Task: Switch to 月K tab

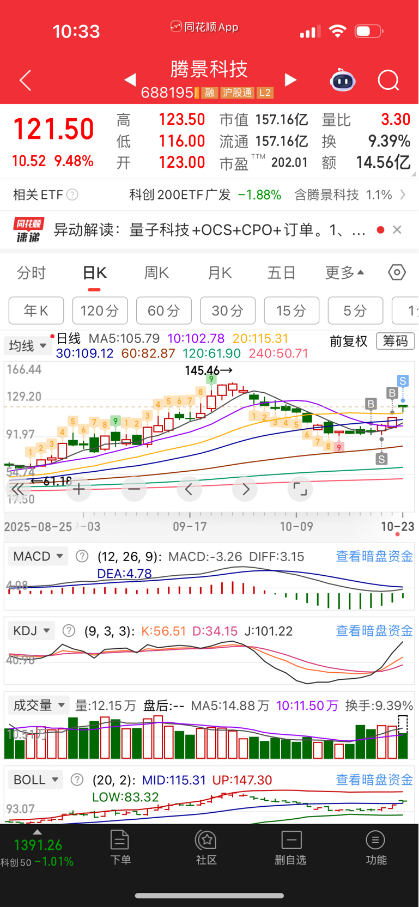Action: 220,272
